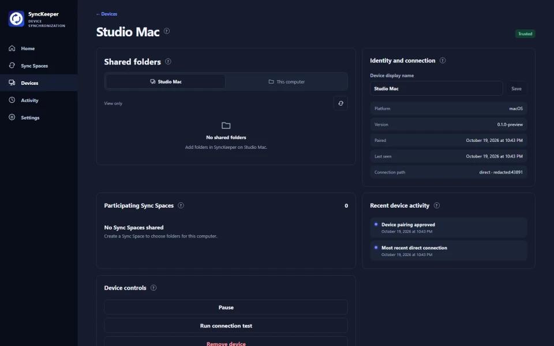
Task: Switch to the This computer tab
Action: [x=286, y=81]
